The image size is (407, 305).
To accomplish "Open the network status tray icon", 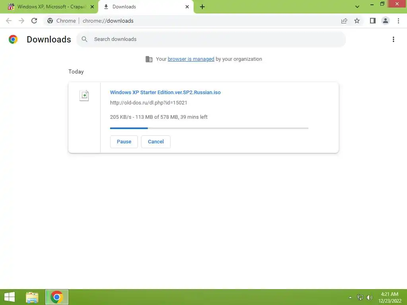I will tap(360, 297).
